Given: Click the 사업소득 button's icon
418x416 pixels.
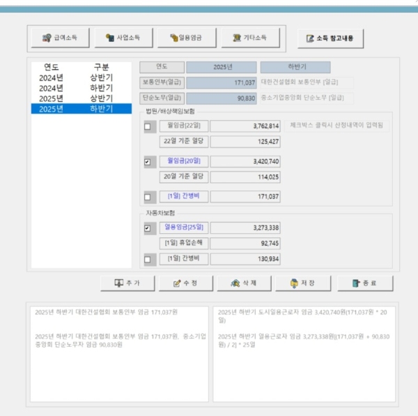Looking at the screenshot, I should (x=110, y=38).
